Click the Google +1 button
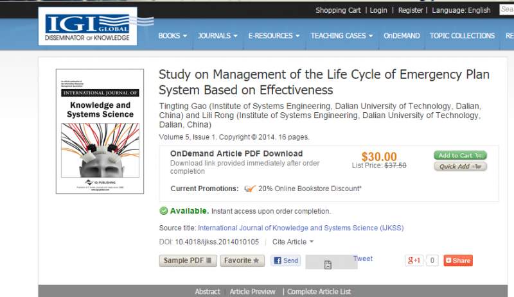This screenshot has width=514, height=297. click(x=414, y=260)
